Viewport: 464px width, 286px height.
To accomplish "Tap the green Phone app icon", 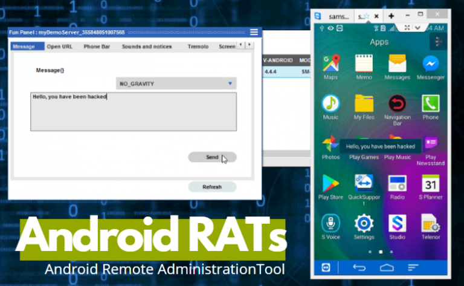I will pos(431,103).
